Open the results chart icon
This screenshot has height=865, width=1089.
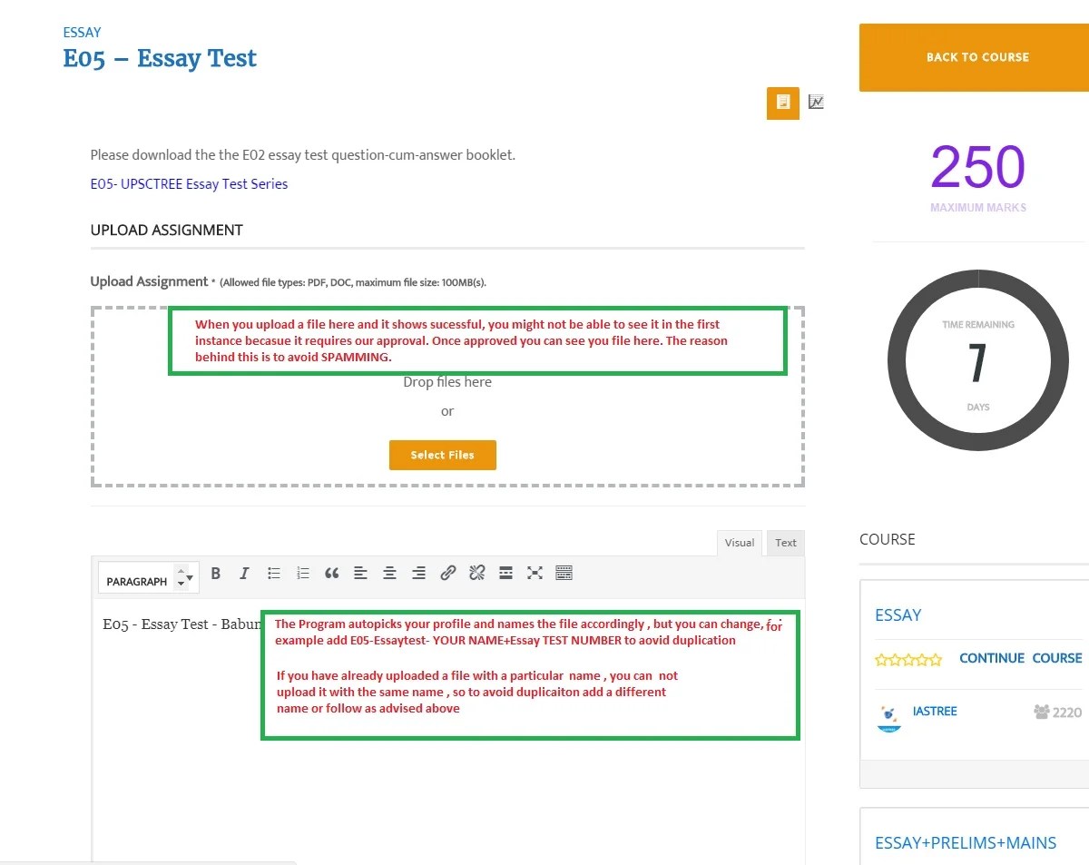[x=816, y=102]
